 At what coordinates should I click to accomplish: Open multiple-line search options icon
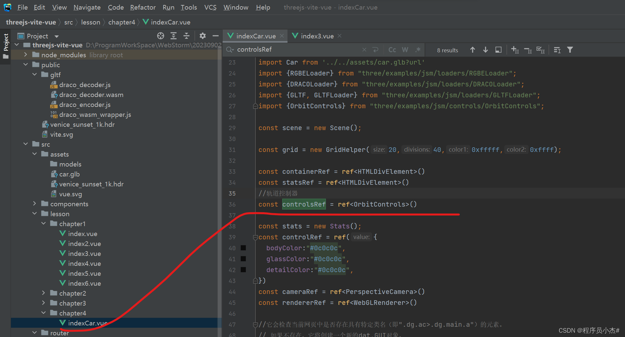[x=557, y=50]
